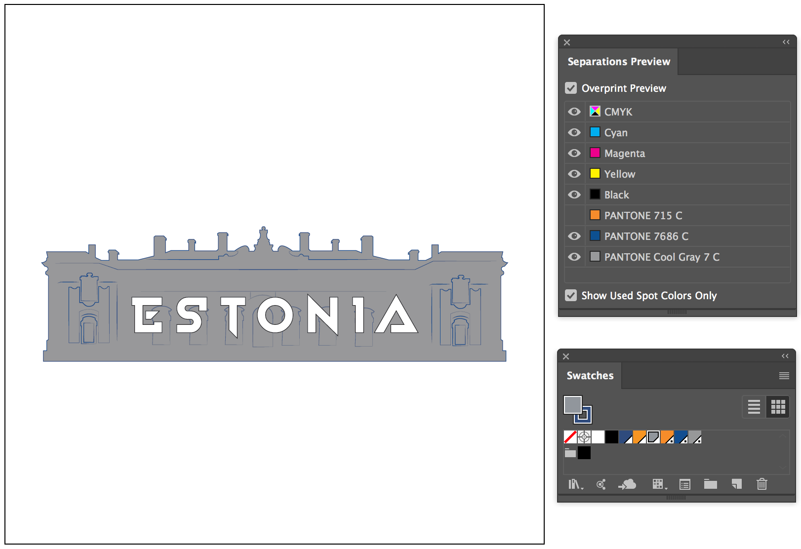The width and height of the screenshot is (801, 549).
Task: Click the Magenta color chip
Action: point(595,153)
